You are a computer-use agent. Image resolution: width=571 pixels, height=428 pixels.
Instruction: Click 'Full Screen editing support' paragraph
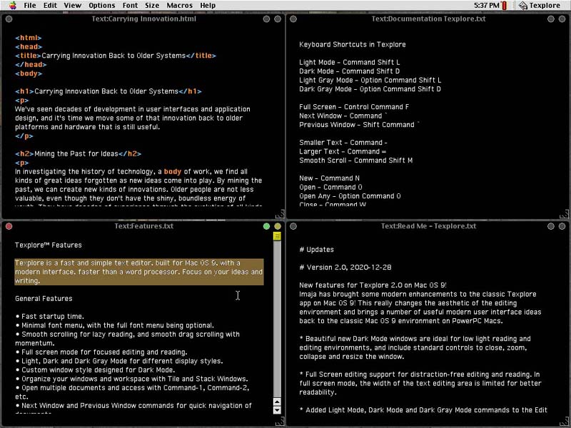420,383
